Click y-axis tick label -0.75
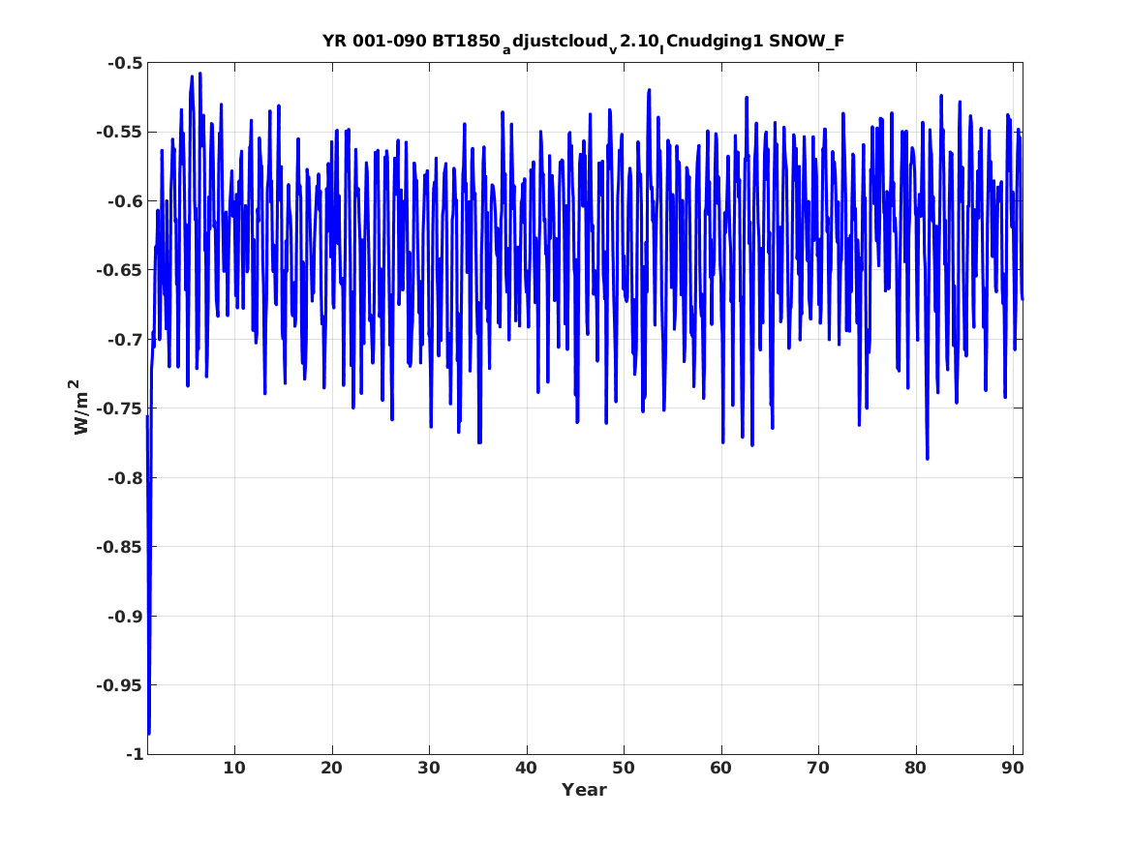 (120, 409)
